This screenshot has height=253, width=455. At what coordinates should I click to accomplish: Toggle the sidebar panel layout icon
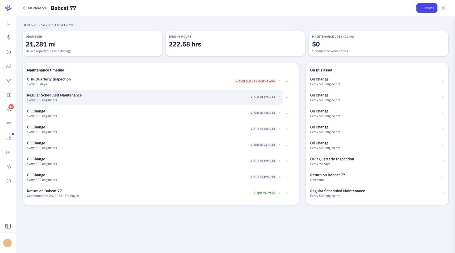click(x=8, y=226)
